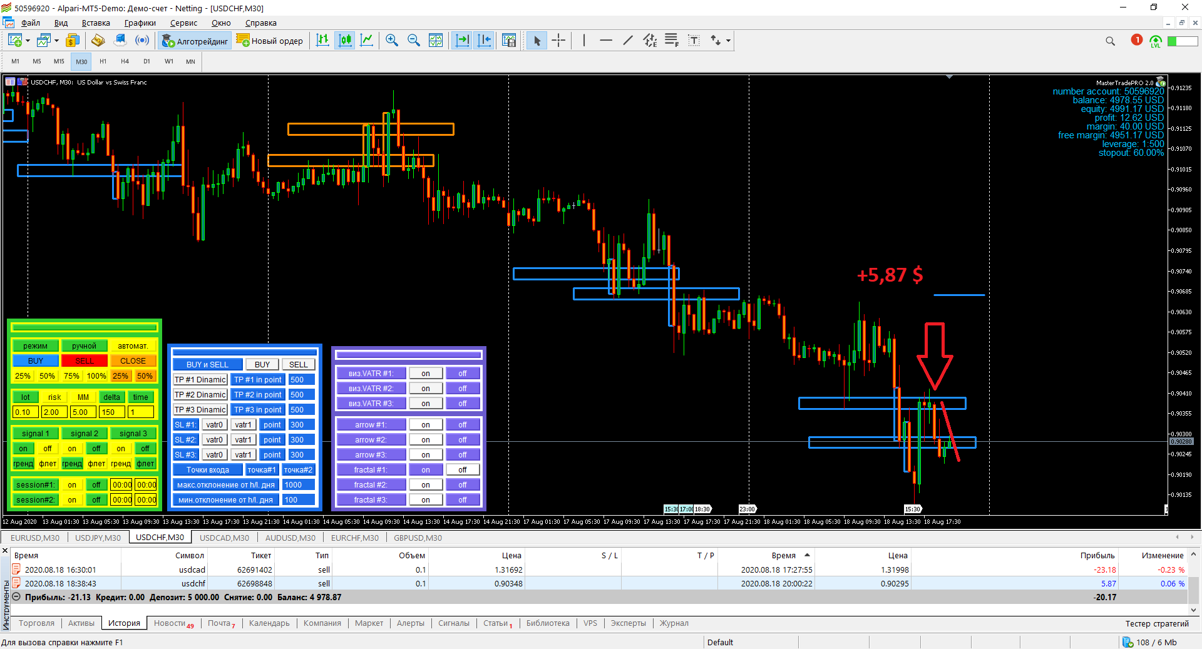This screenshot has width=1202, height=649.
Task: Click the TP #1 in point value 500
Action: pos(302,380)
